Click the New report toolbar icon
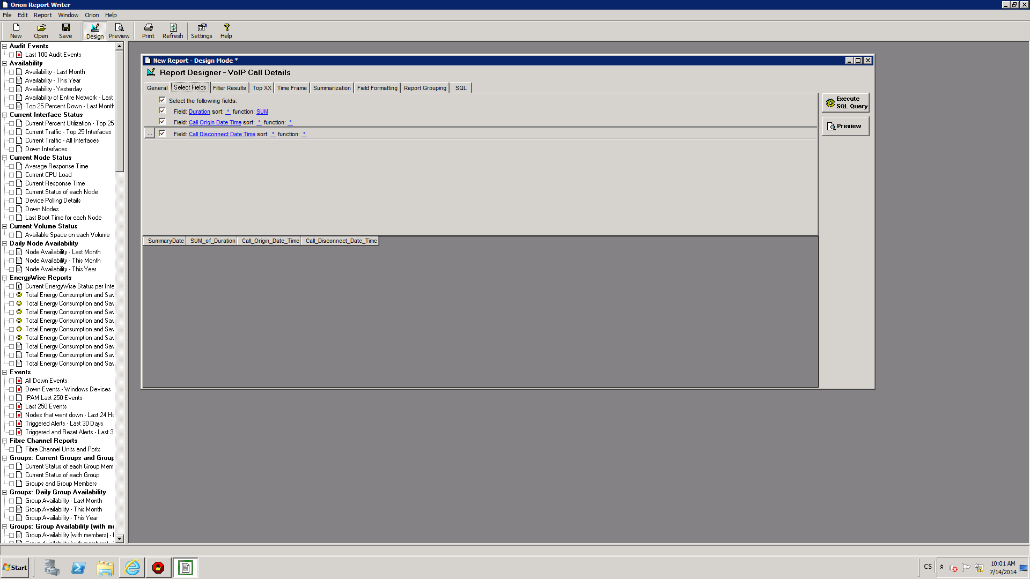 coord(16,31)
